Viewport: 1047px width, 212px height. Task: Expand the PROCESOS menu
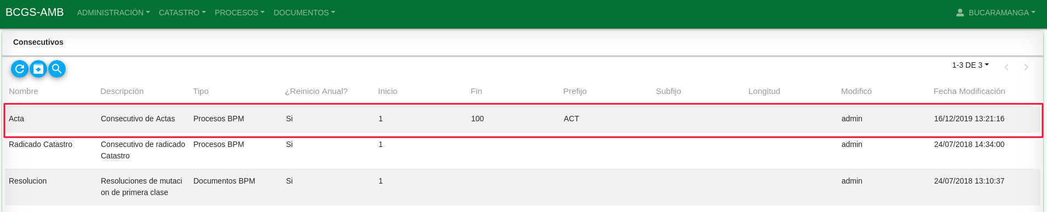[x=239, y=13]
